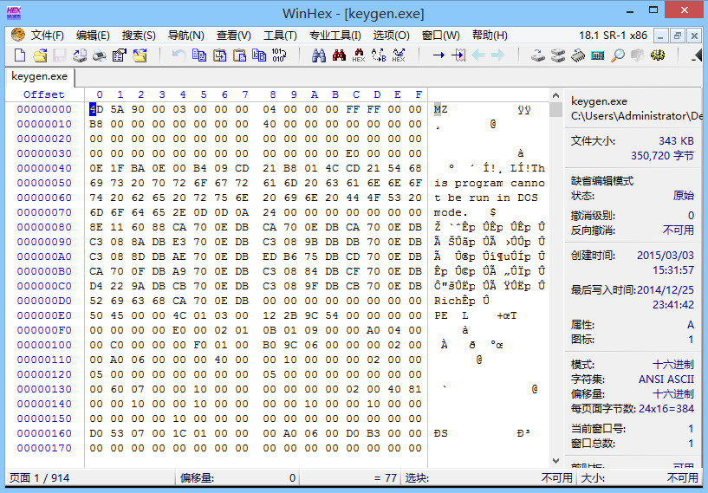Screen dimensions: 708x493
Task: Click the vertical scrollbar thumb
Action: click(x=555, y=110)
